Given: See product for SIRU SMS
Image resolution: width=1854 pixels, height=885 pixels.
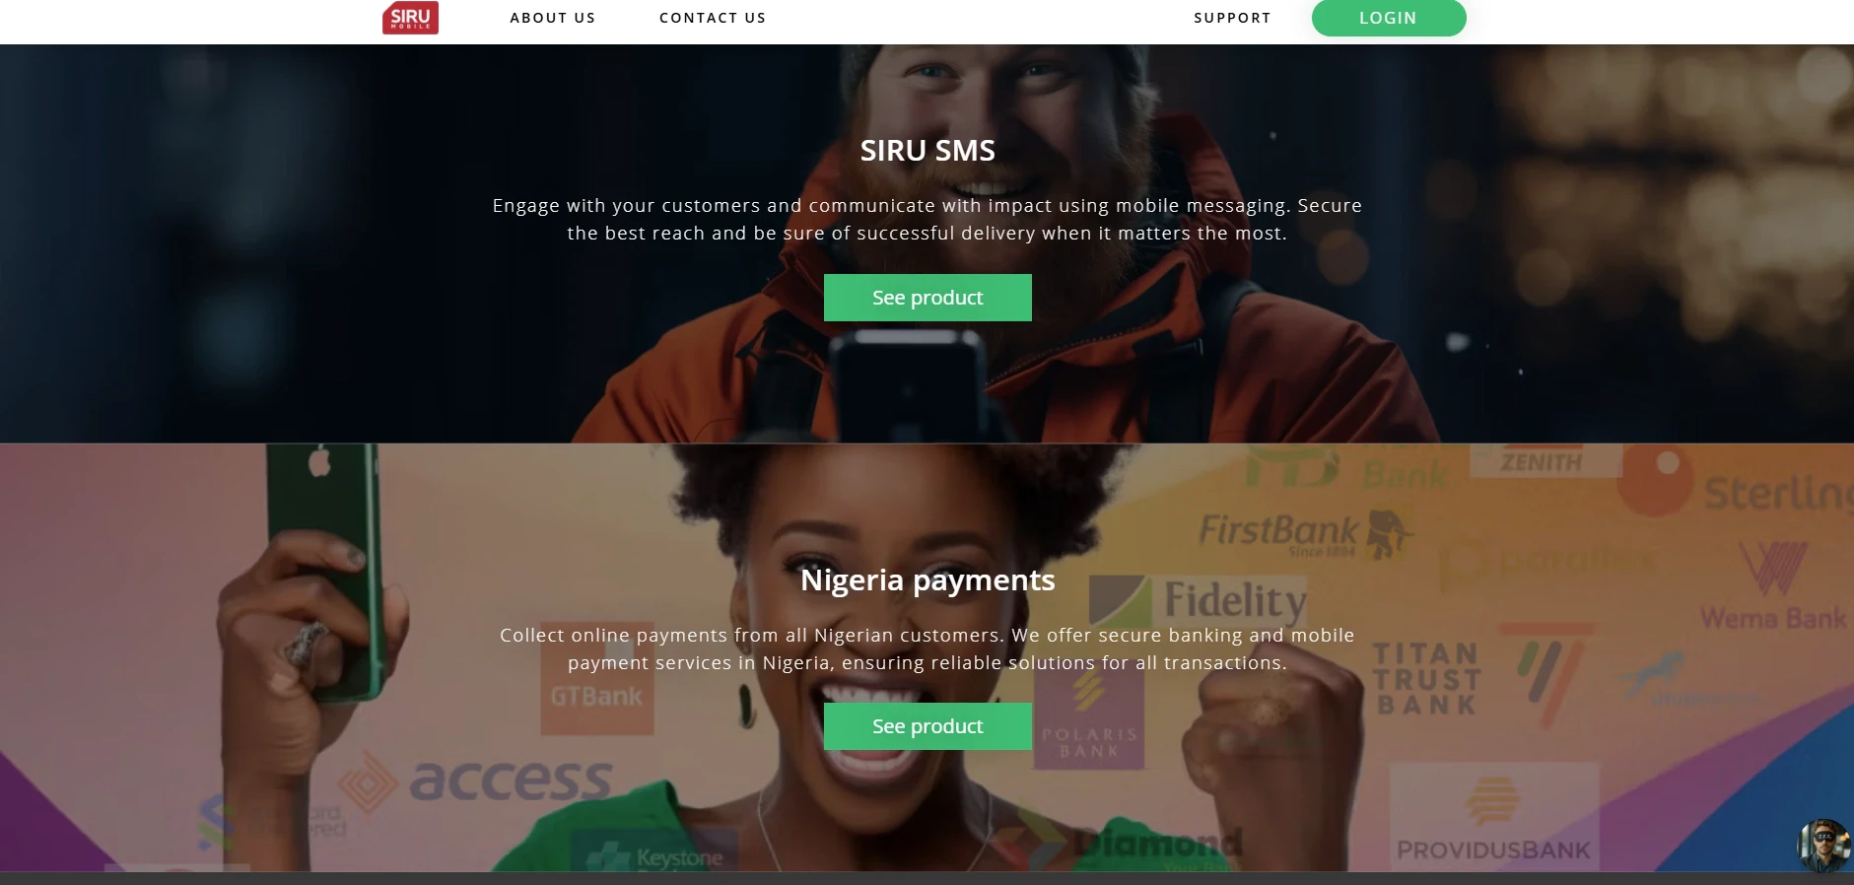Looking at the screenshot, I should [927, 298].
